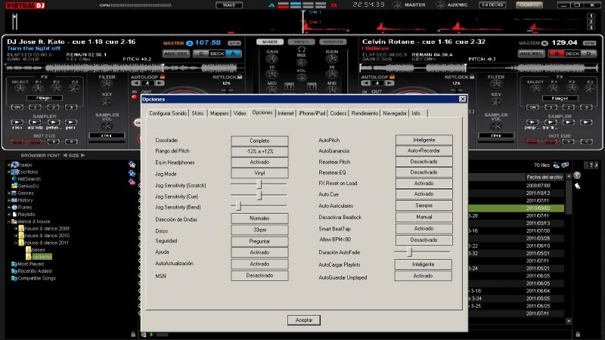The width and height of the screenshot is (605, 340).
Task: Open the Recently Added filter folder icon
Action: (14, 271)
